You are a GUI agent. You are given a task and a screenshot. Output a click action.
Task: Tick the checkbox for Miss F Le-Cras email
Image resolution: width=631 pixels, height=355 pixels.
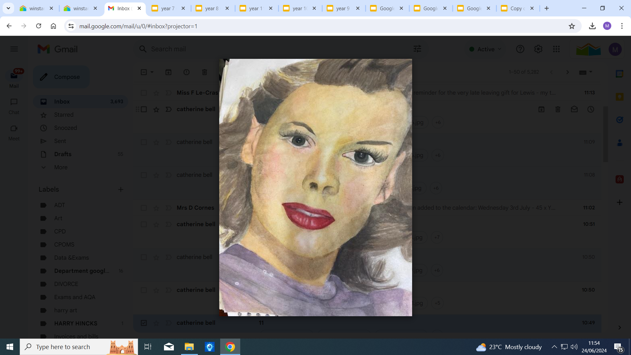pyautogui.click(x=144, y=93)
